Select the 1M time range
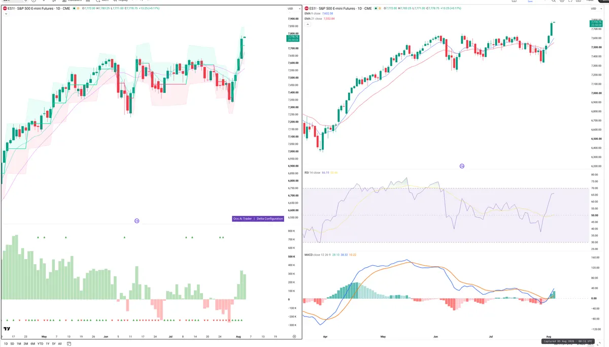Image resolution: width=609 pixels, height=347 pixels. (19, 344)
